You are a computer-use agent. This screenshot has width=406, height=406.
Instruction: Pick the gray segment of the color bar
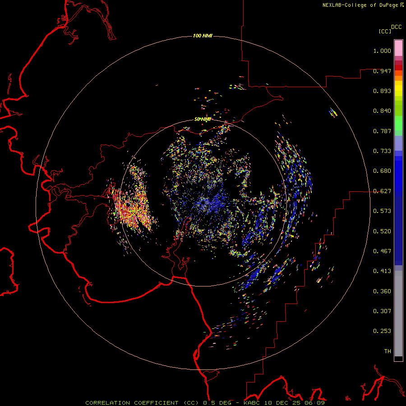pyautogui.click(x=398, y=314)
